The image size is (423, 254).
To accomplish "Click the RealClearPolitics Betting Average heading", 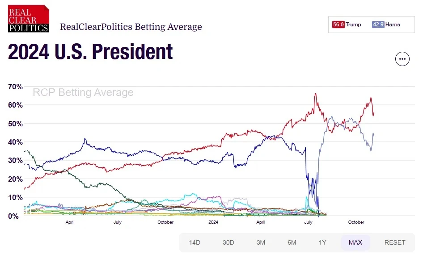I will coord(131,27).
